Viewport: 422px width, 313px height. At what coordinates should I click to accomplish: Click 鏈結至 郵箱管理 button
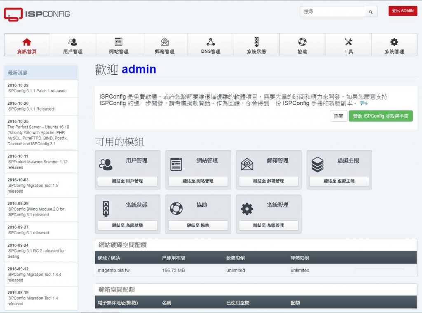(269, 181)
